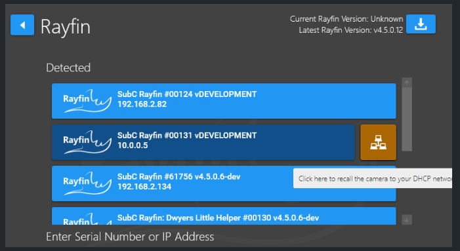Click the Enter Serial Number or IP Address label

[x=130, y=237]
